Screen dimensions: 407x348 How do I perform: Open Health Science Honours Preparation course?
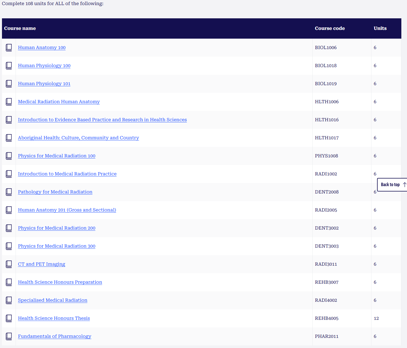tap(60, 282)
